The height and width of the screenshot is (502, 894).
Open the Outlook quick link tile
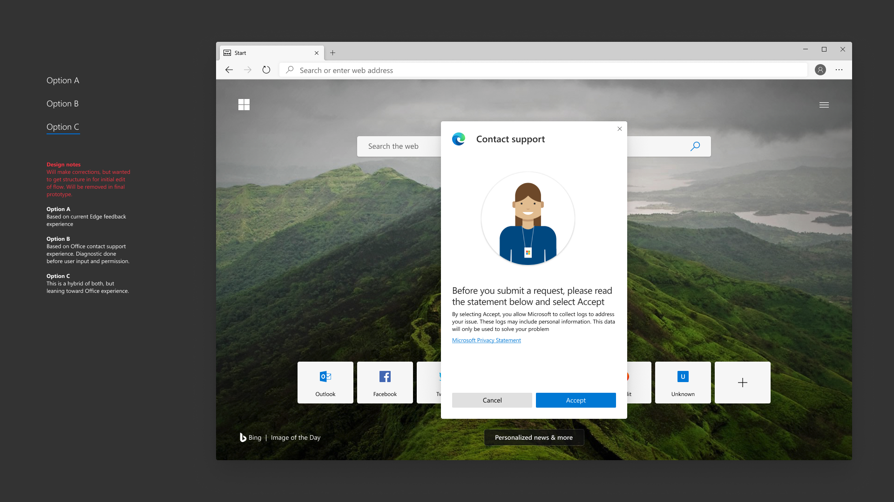325,383
